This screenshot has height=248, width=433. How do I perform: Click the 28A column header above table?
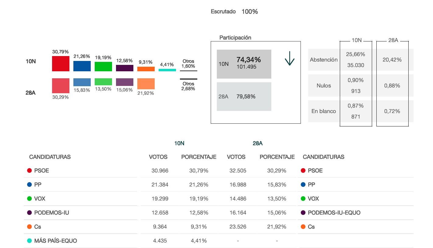click(x=257, y=143)
